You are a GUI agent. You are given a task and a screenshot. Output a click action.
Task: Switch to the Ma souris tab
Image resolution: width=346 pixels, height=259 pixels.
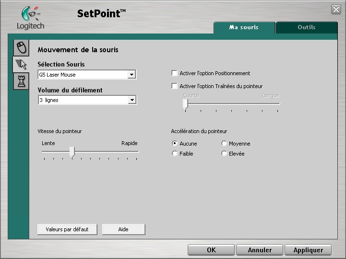pyautogui.click(x=244, y=27)
